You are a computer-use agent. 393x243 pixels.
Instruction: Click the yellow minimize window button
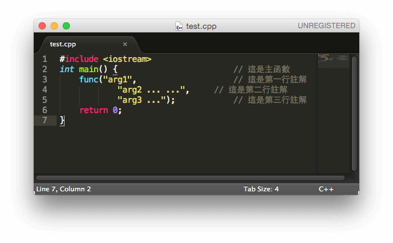(54, 26)
